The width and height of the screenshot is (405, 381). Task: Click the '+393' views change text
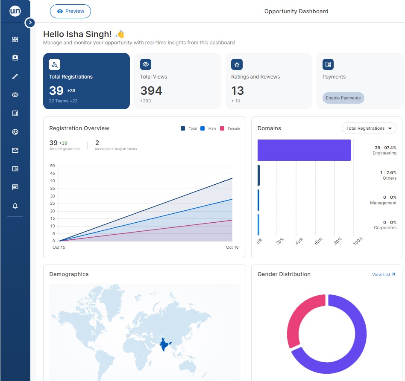pyautogui.click(x=145, y=101)
